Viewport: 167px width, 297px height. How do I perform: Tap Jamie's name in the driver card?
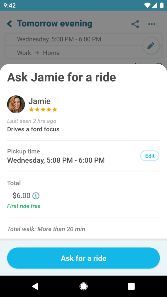coord(39,101)
